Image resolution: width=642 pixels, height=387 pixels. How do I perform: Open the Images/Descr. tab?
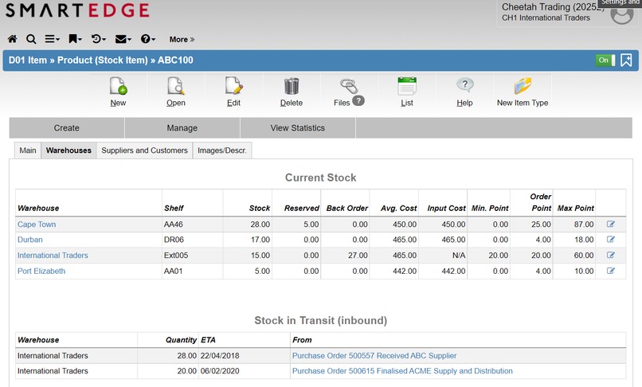pos(222,150)
